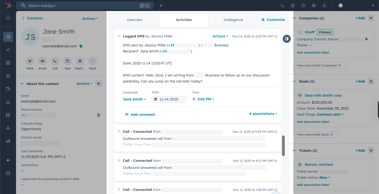The image size is (379, 194).
Task: Click Add comment on the SMS
Action: [140, 114]
